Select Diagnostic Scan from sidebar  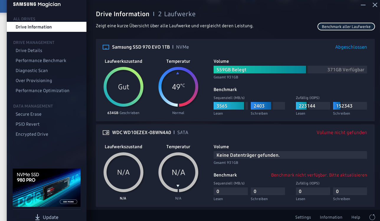[32, 70]
